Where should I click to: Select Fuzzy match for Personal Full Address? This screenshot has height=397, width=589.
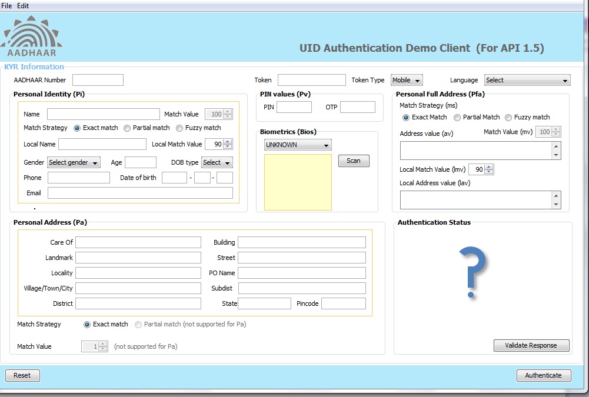(x=508, y=118)
